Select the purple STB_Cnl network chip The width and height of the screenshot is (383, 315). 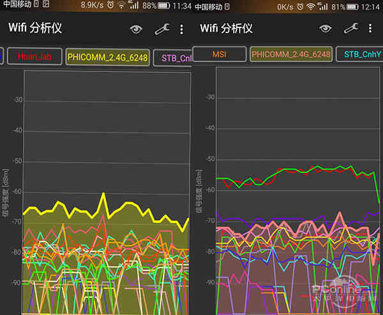click(x=173, y=58)
